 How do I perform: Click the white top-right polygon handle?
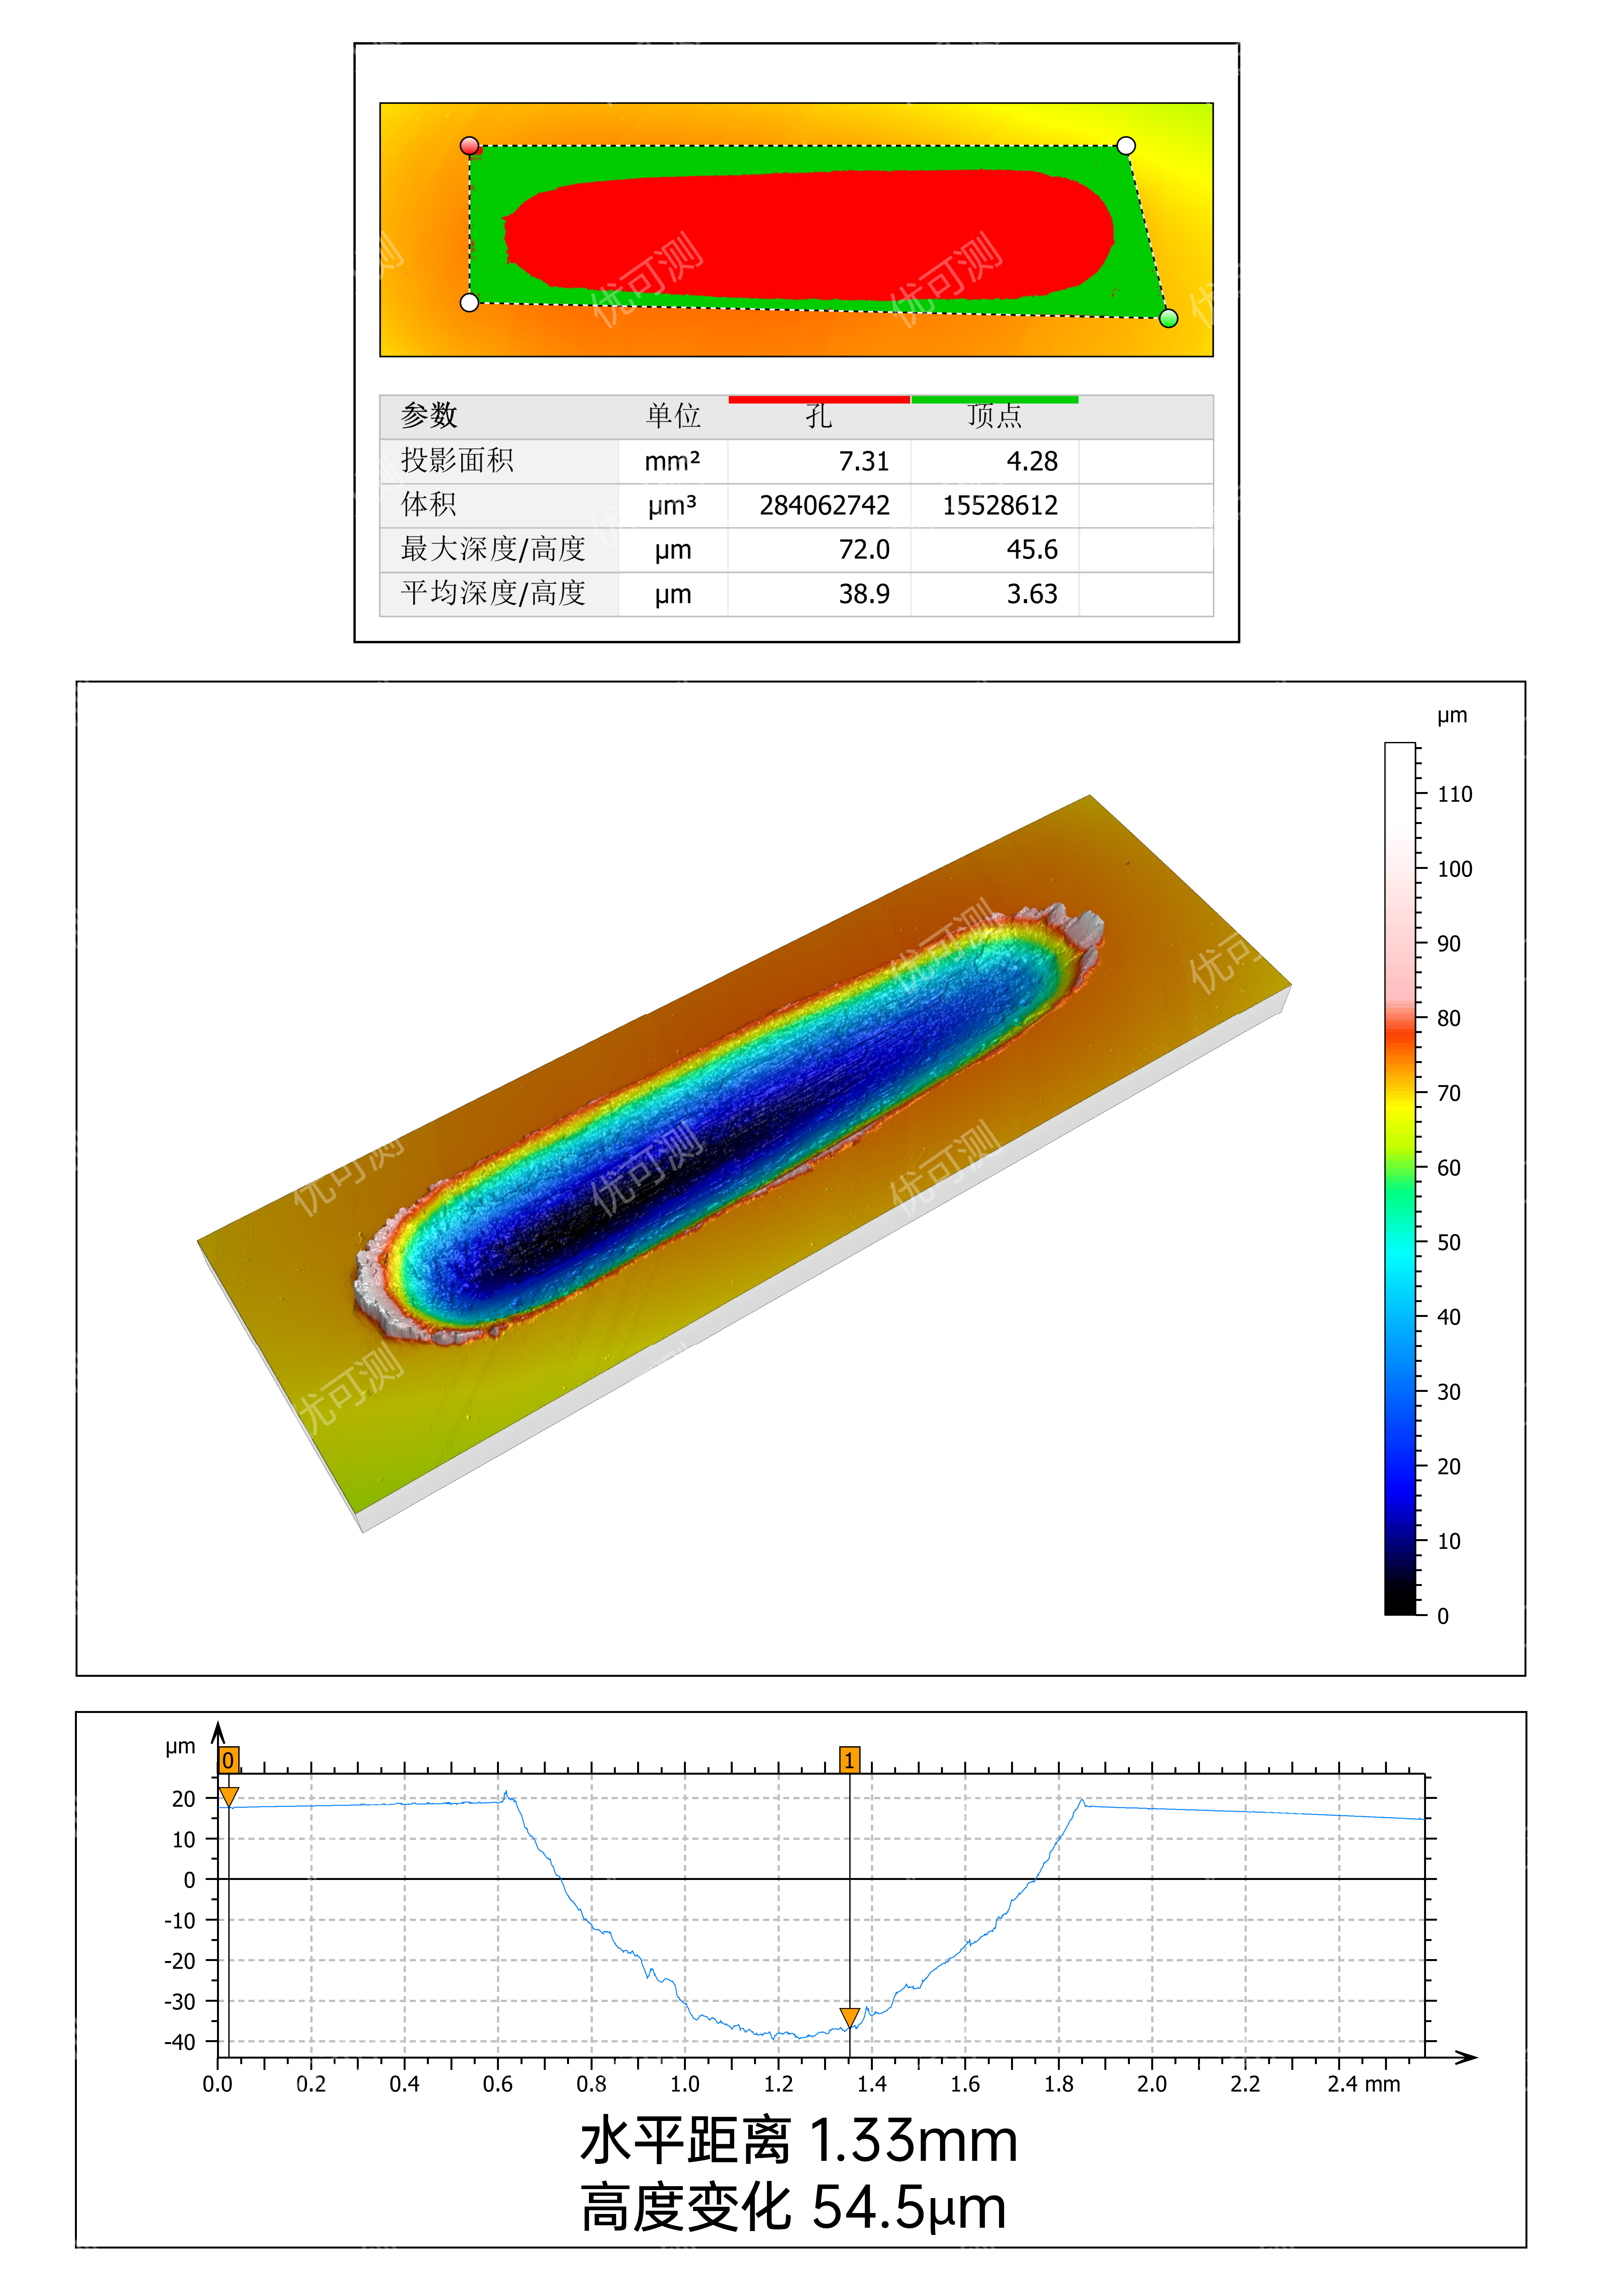(1126, 146)
